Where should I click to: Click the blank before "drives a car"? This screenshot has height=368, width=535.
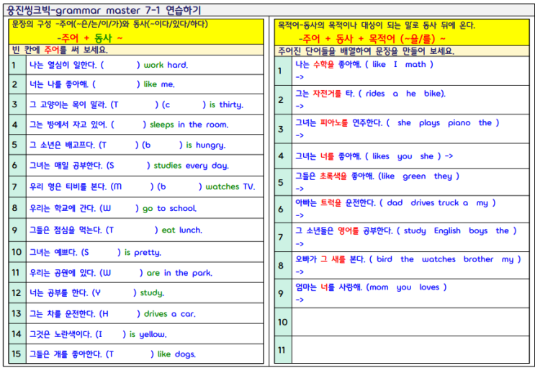(x=122, y=314)
